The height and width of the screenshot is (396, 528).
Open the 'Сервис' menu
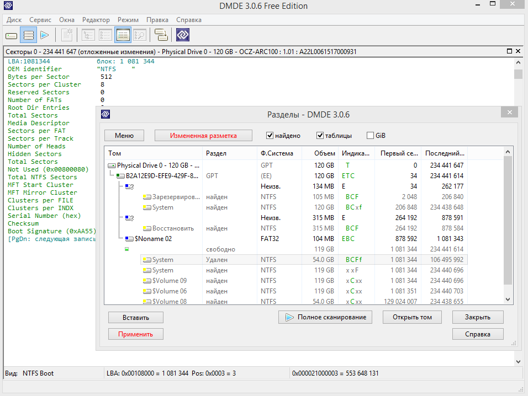point(40,20)
